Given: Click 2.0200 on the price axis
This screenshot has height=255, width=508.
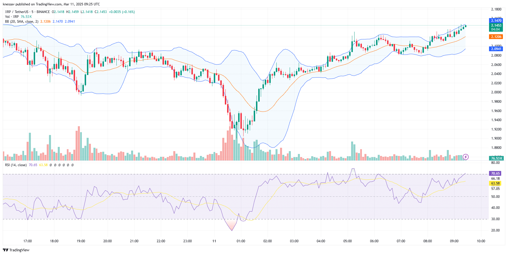Looking at the screenshot, I should [496, 83].
